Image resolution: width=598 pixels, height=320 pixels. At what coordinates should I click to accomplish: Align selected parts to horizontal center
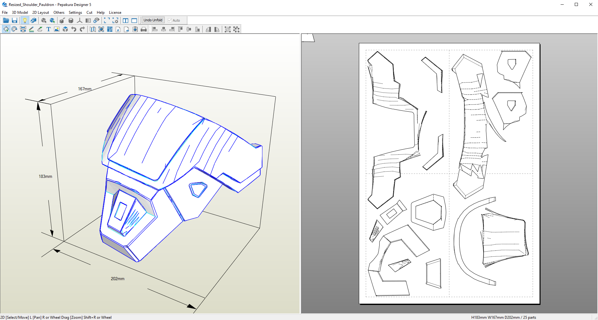(x=163, y=29)
